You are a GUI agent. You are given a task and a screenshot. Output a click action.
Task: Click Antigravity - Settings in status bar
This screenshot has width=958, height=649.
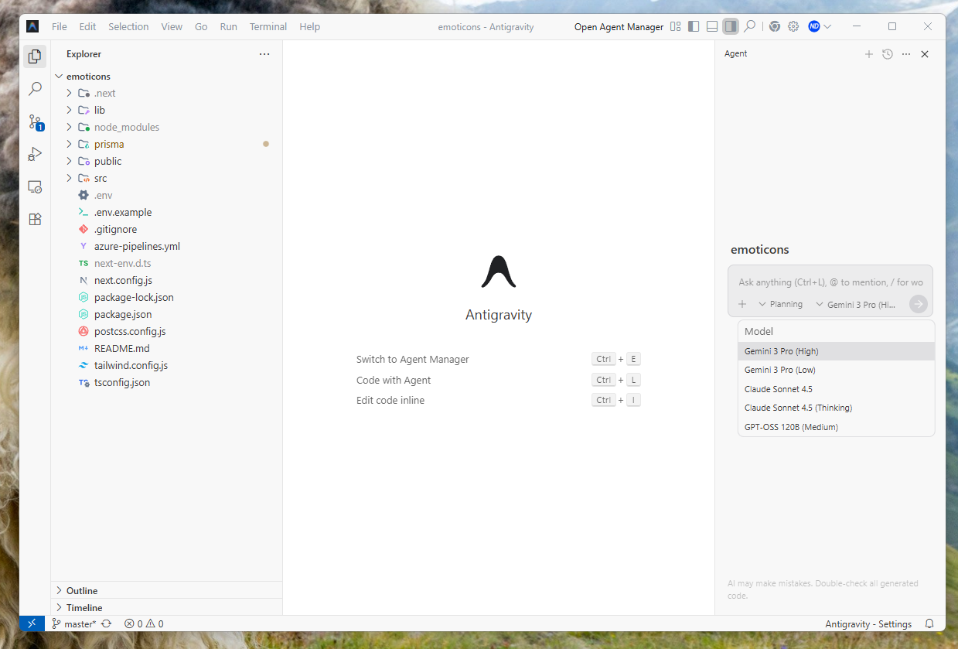click(868, 623)
